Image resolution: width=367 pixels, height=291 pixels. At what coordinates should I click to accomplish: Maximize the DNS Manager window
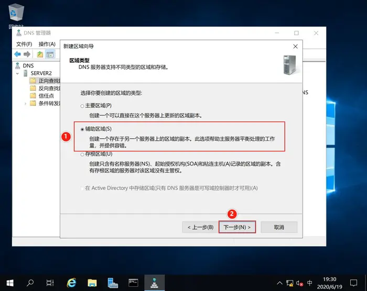[x=296, y=33]
